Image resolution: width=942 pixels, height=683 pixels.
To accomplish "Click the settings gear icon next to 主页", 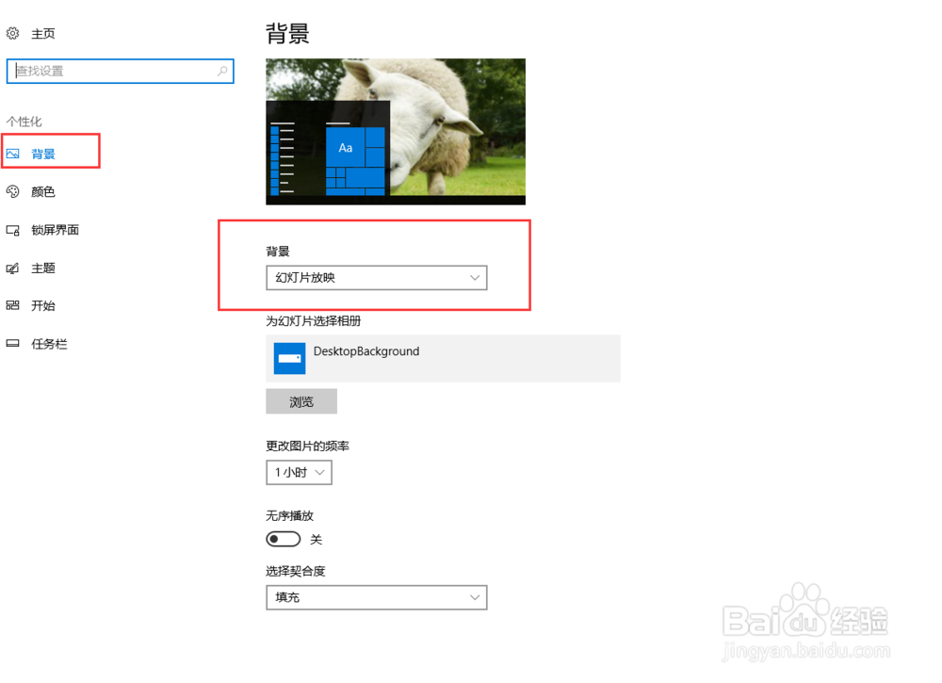I will click(12, 33).
